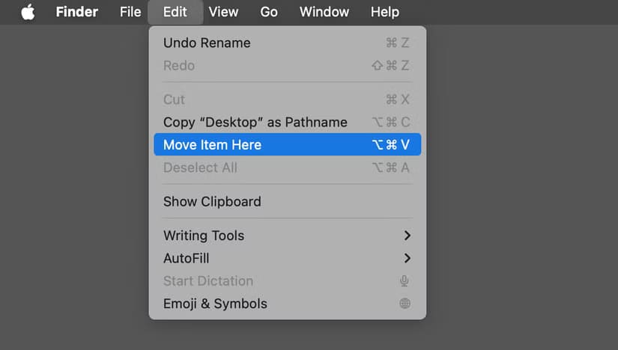This screenshot has height=350, width=618.
Task: Open the AutoFill entry
Action: pos(288,258)
